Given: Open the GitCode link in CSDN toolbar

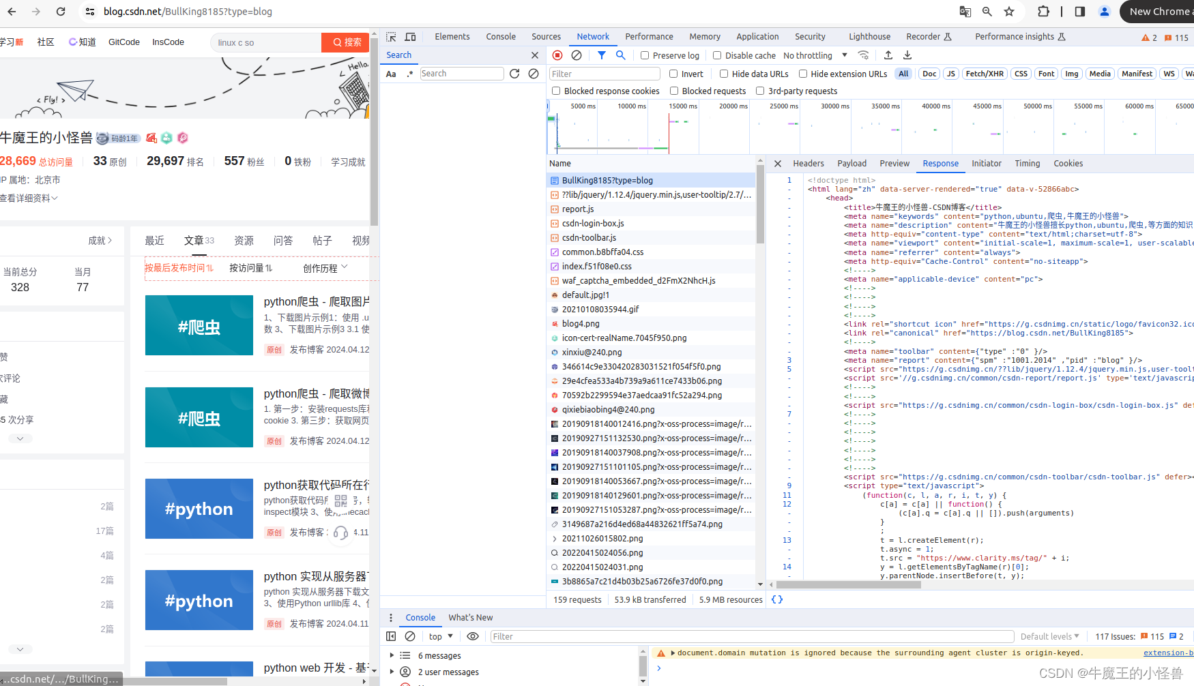Looking at the screenshot, I should 124,42.
